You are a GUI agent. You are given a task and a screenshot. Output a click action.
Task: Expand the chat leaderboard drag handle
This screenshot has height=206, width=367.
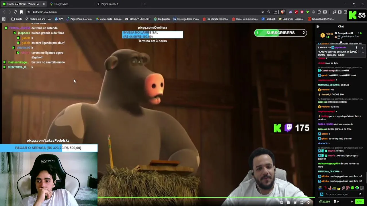click(x=341, y=42)
